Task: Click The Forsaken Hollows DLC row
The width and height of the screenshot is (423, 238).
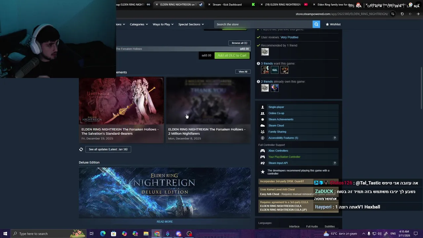Action: pos(183,49)
